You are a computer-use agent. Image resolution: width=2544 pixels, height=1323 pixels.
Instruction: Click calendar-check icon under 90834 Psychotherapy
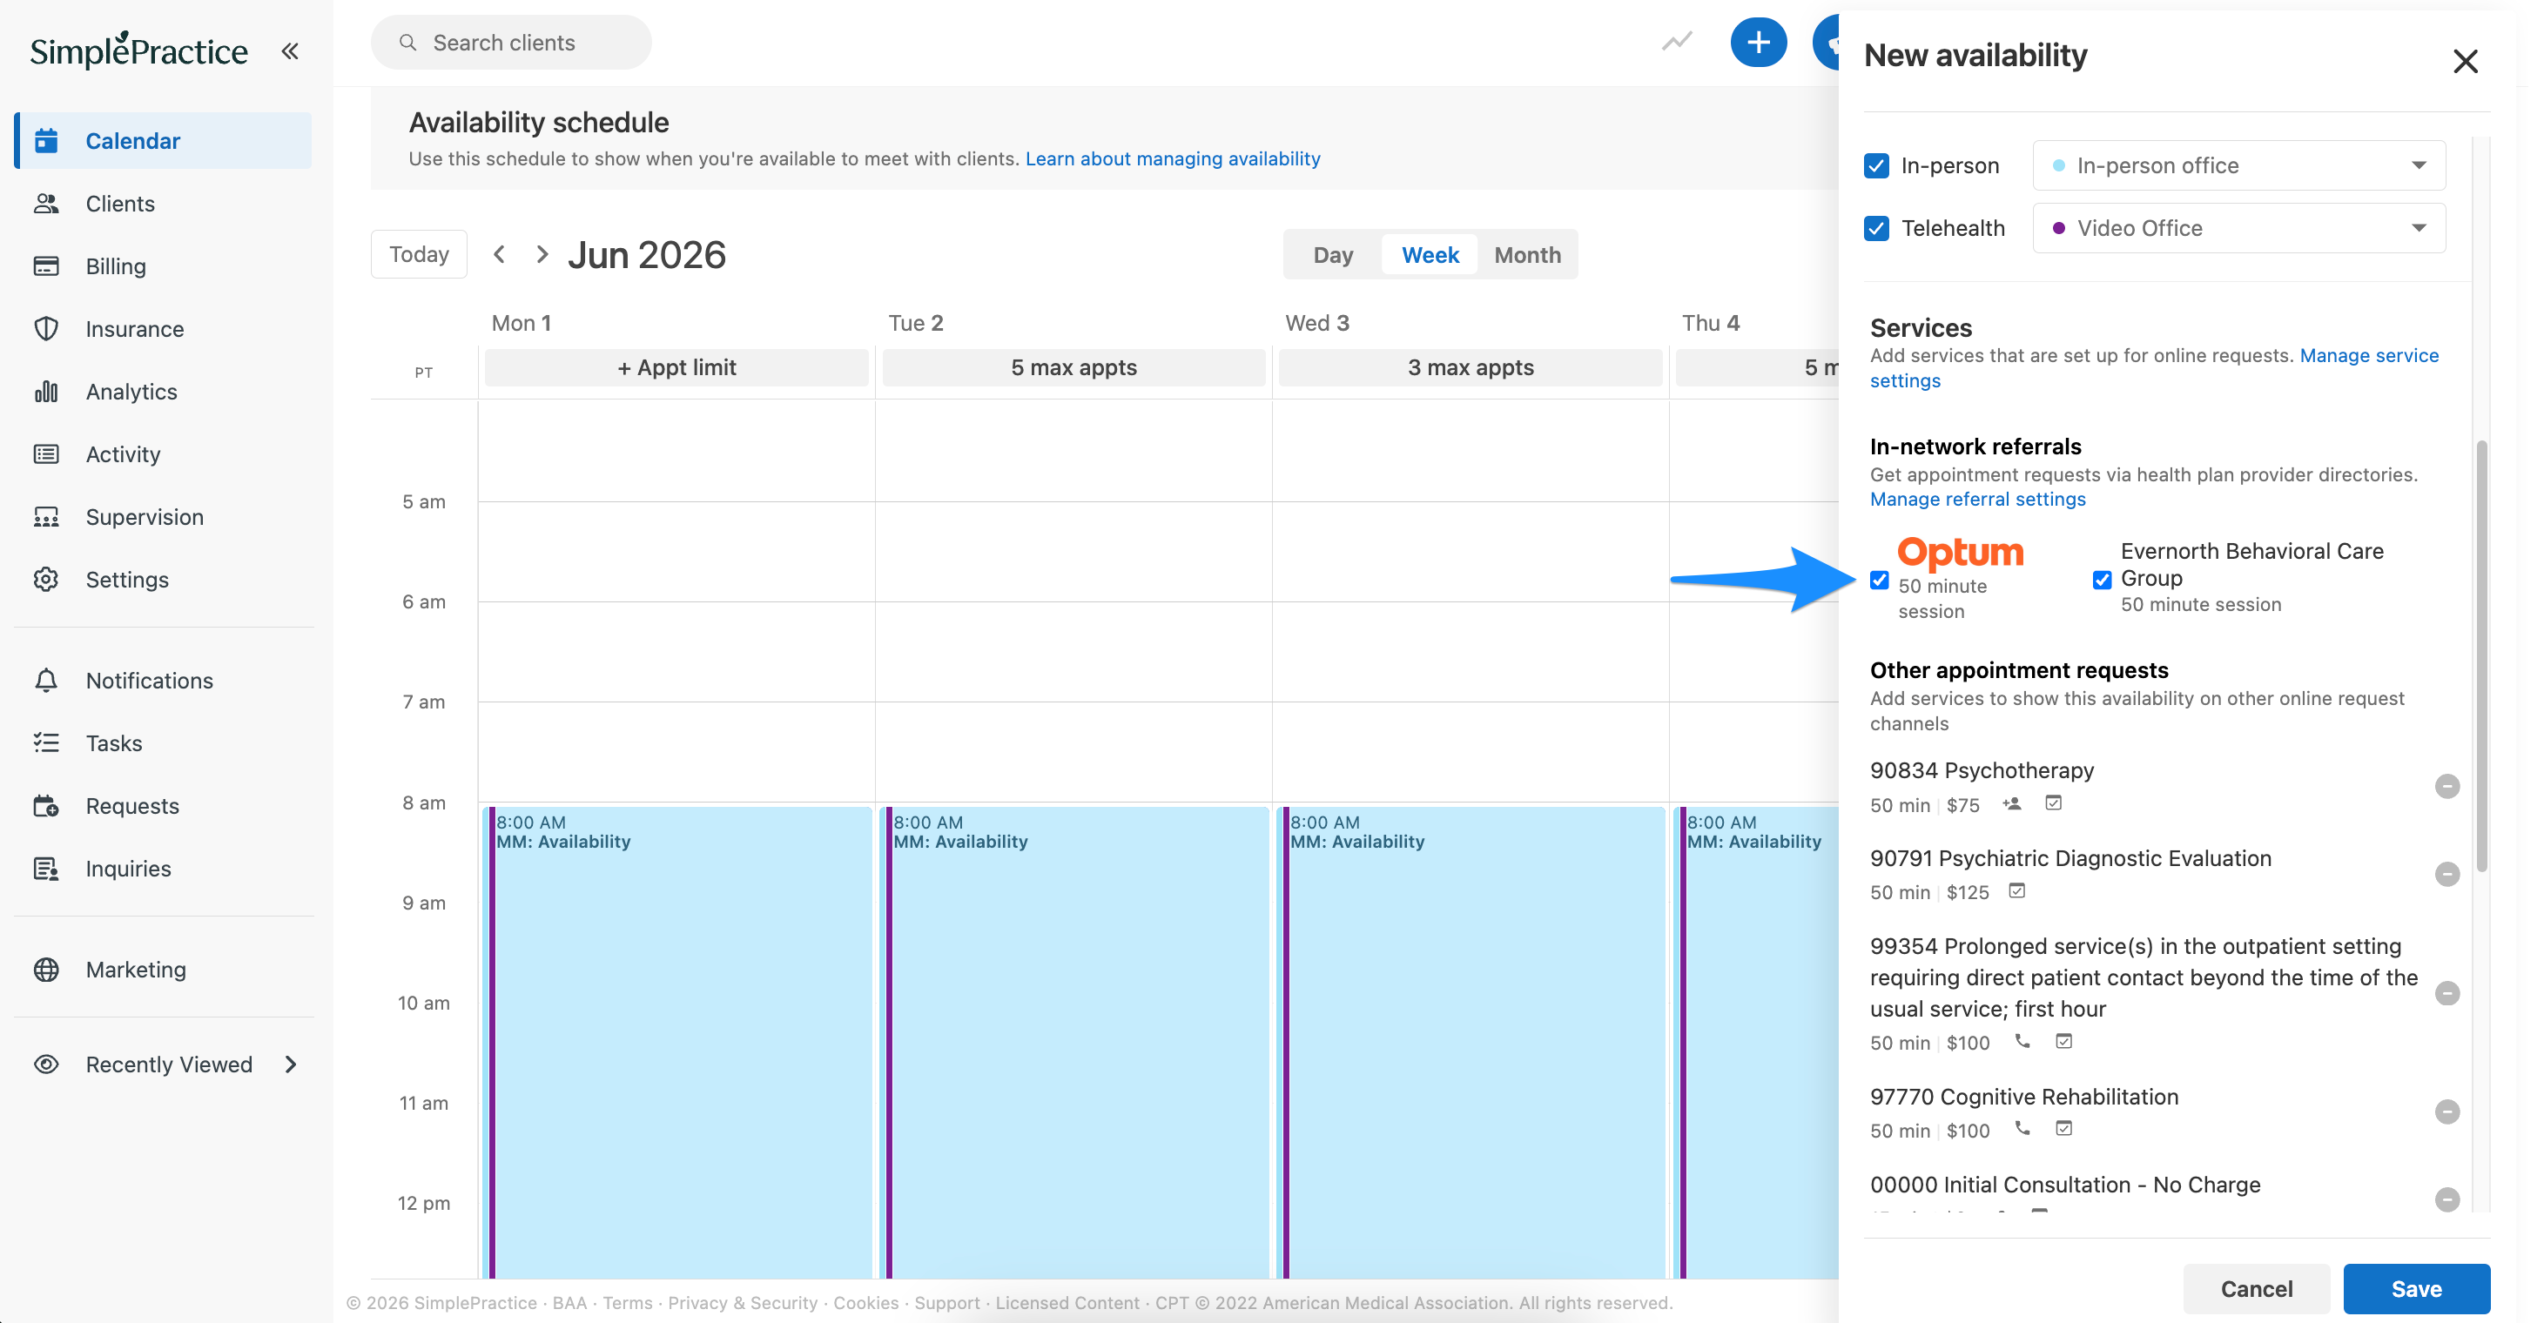coord(2053,803)
